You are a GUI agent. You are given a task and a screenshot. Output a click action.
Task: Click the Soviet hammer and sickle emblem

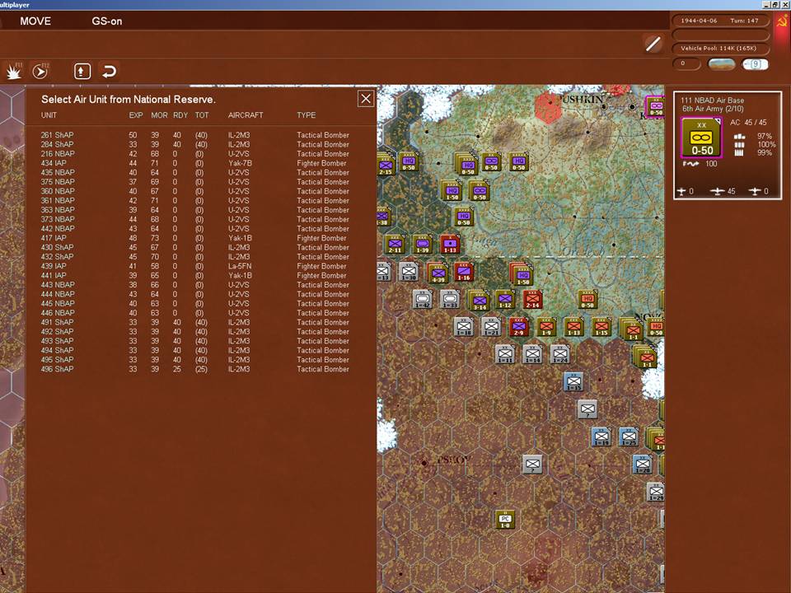(782, 21)
